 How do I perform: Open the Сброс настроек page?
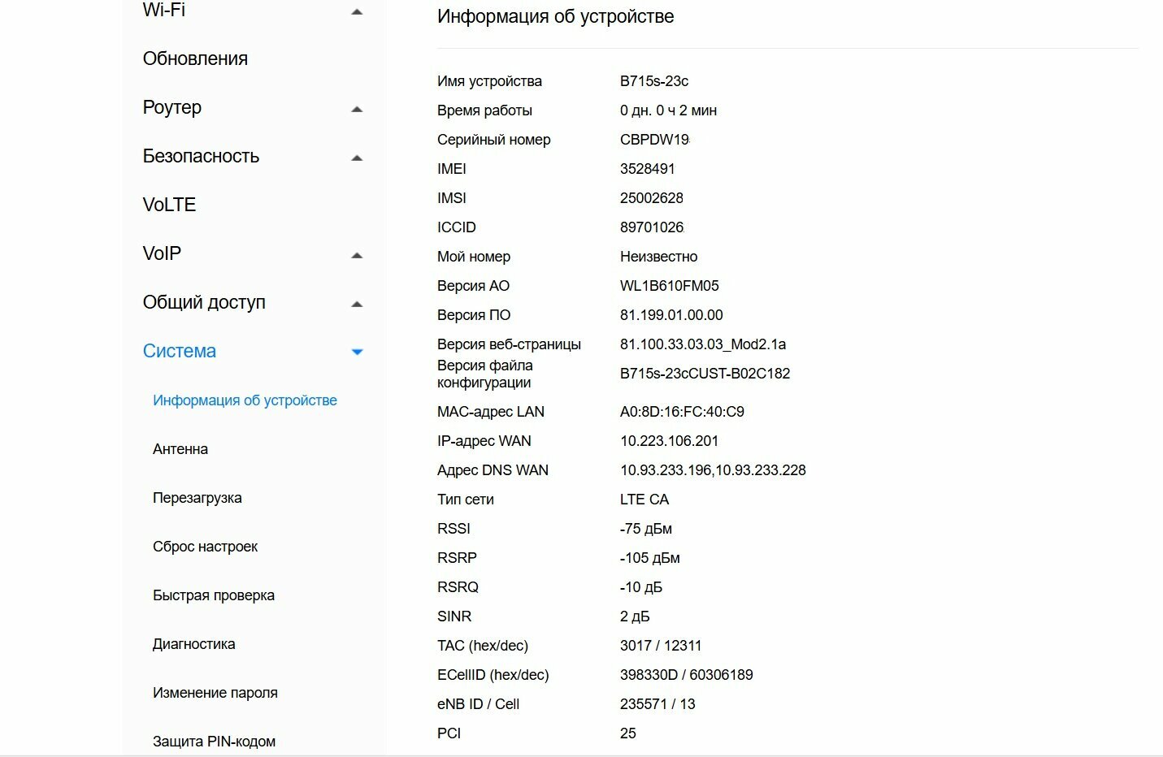pos(205,547)
